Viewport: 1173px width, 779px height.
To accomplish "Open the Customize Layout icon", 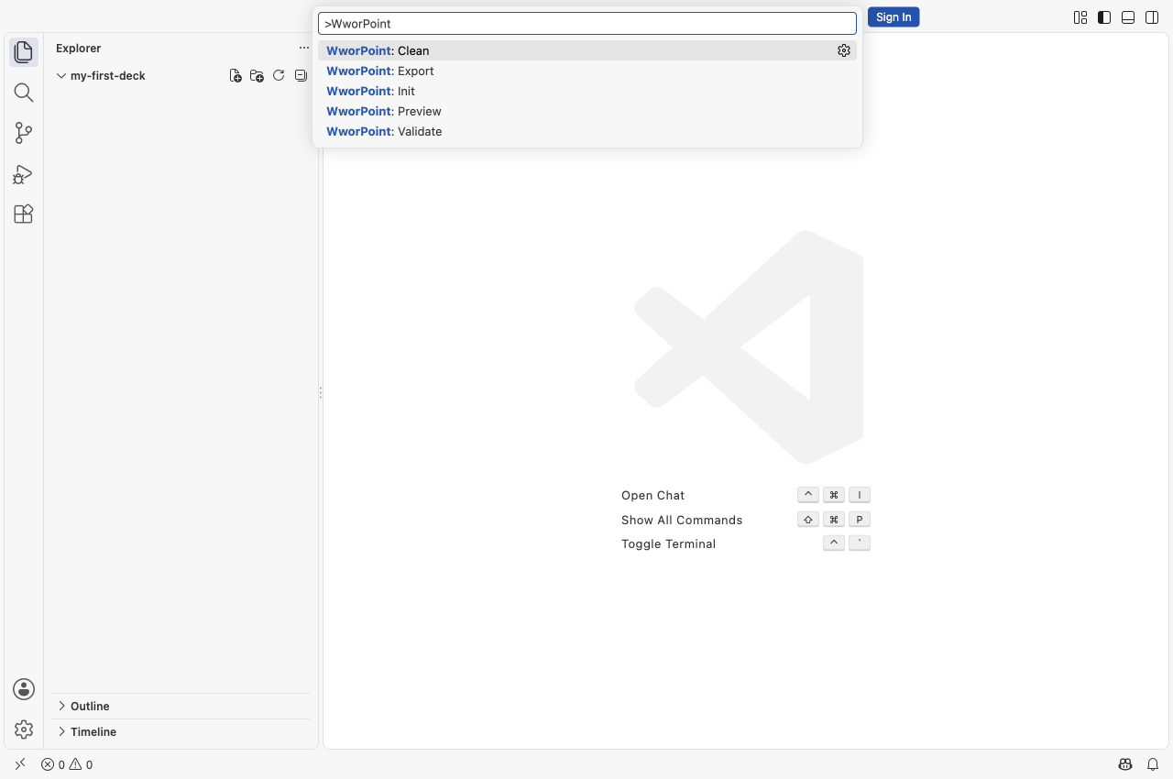I will [1080, 17].
